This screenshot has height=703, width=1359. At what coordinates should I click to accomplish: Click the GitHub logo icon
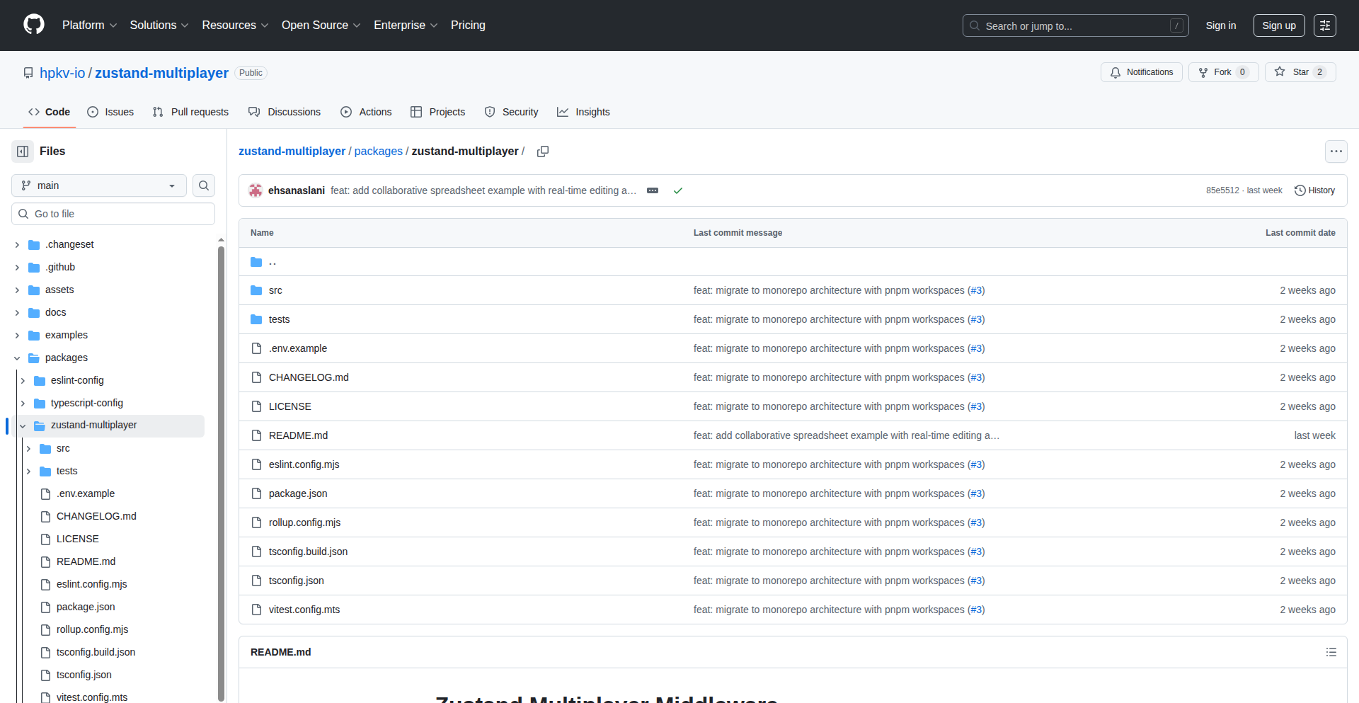click(34, 25)
